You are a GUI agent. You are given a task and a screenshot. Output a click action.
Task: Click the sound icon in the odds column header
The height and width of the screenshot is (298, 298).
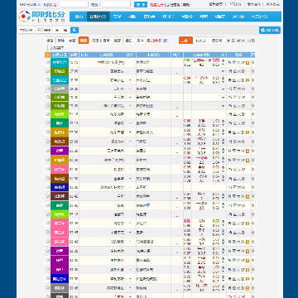(x=223, y=55)
